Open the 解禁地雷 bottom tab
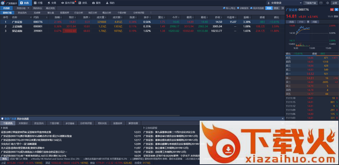 [133, 123]
